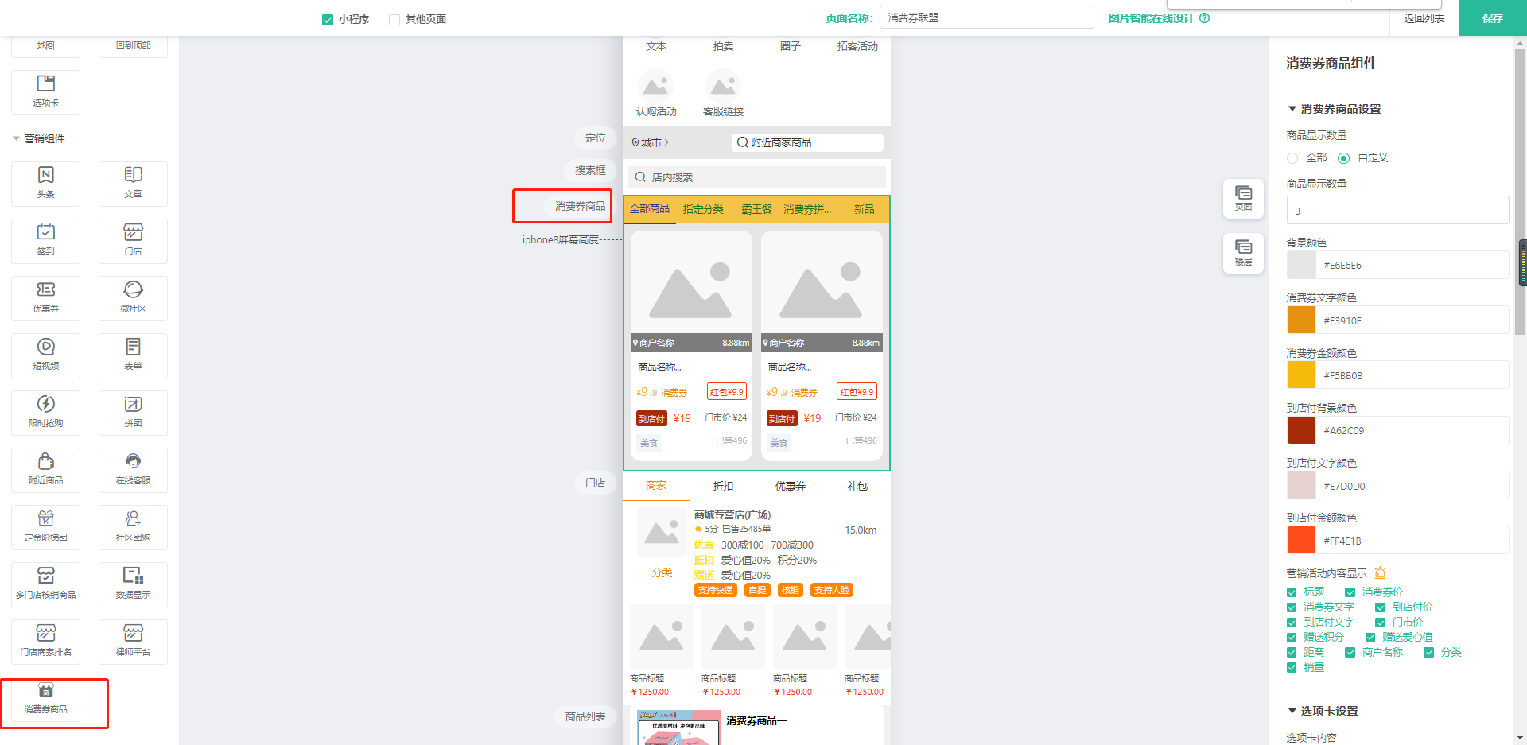Add the 门店商家排名 ranking component
The image size is (1527, 745).
click(x=46, y=642)
